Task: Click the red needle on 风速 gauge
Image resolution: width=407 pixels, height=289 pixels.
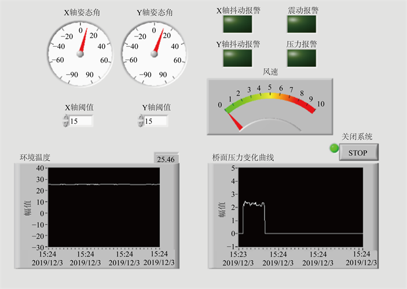Action: [x=234, y=120]
